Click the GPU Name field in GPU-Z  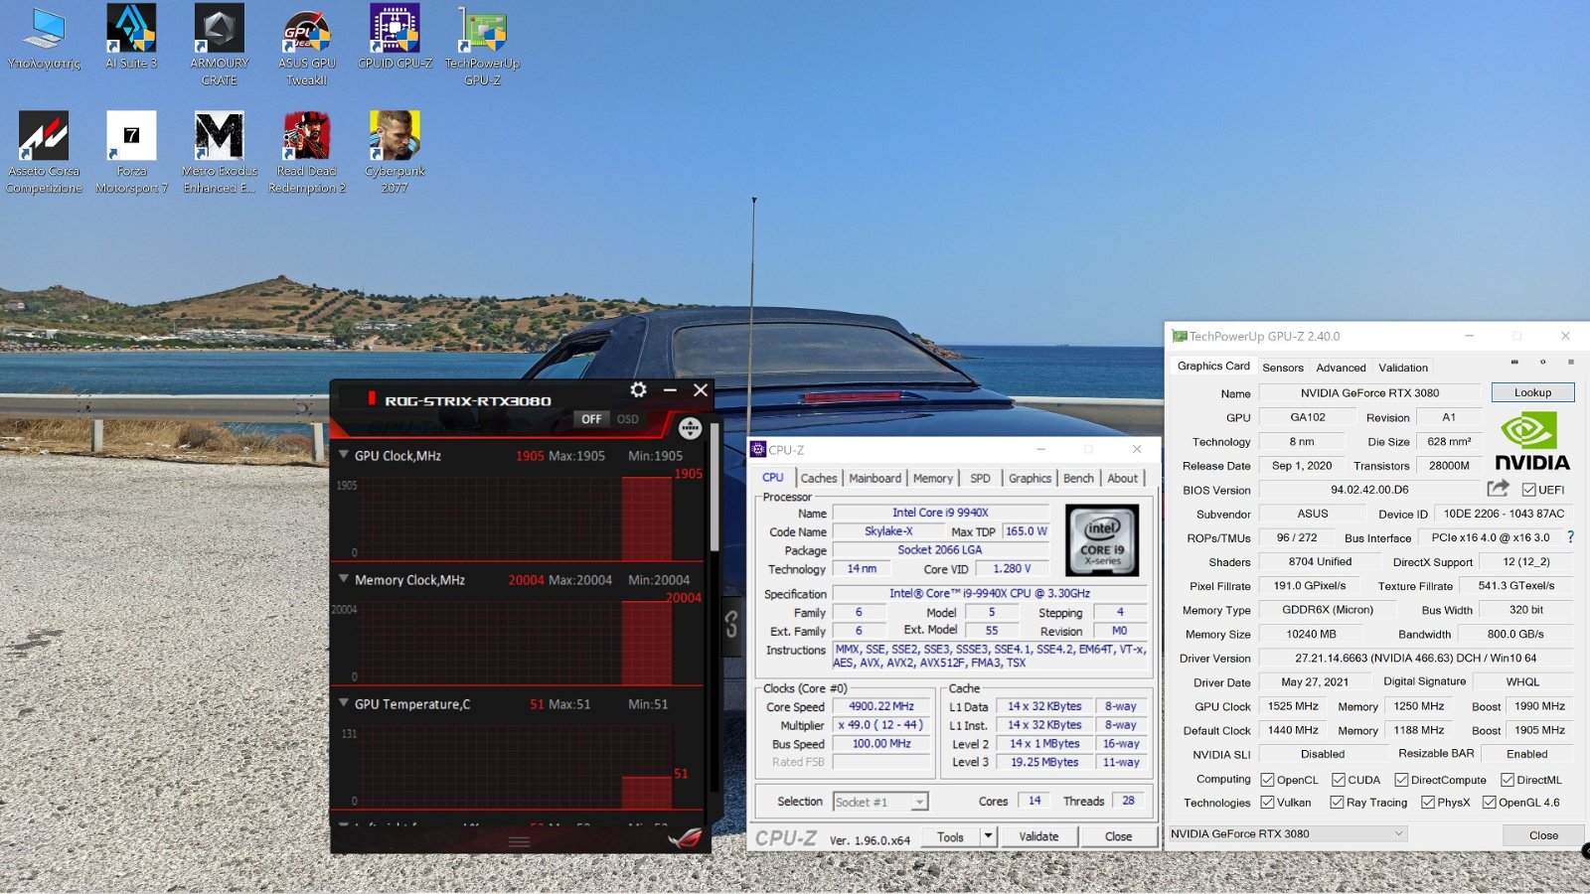click(1369, 393)
